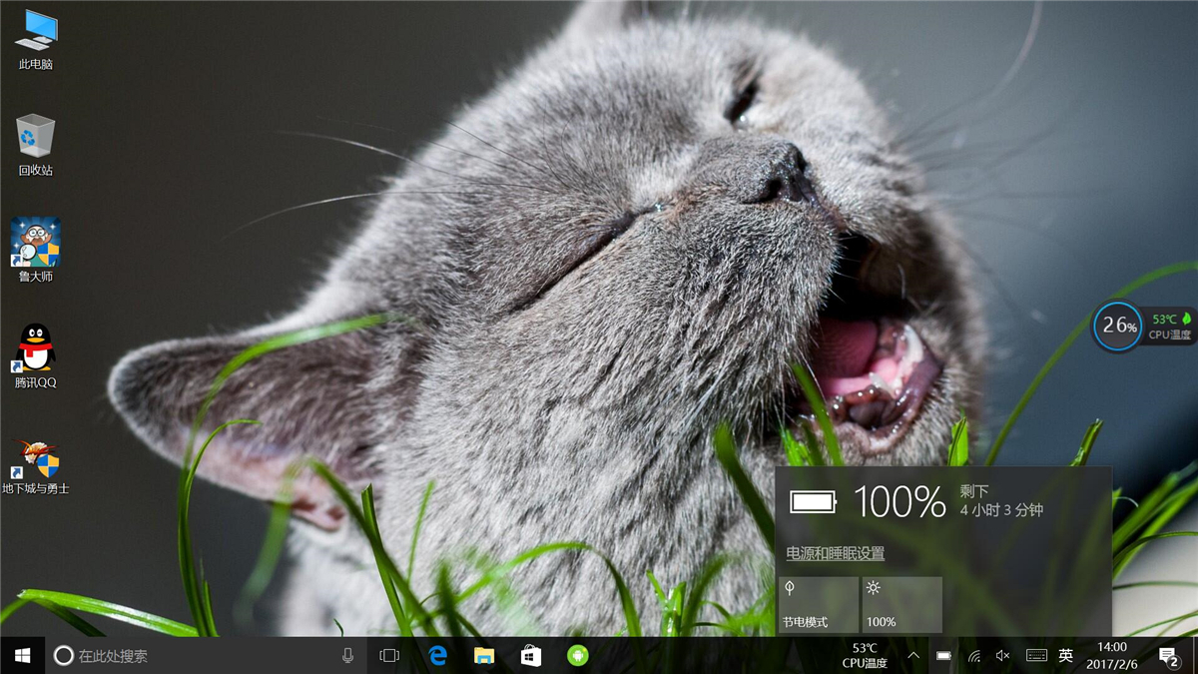This screenshot has height=674, width=1198.
Task: Toggle the 节电模式 battery saver tile
Action: [x=818, y=604]
